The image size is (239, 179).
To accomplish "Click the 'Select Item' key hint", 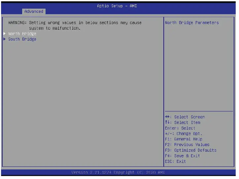I will (183, 122).
